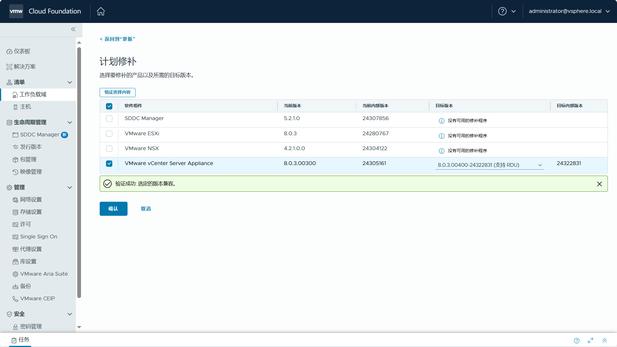Open 包管理 bundle management
The image size is (617, 347).
pos(25,160)
